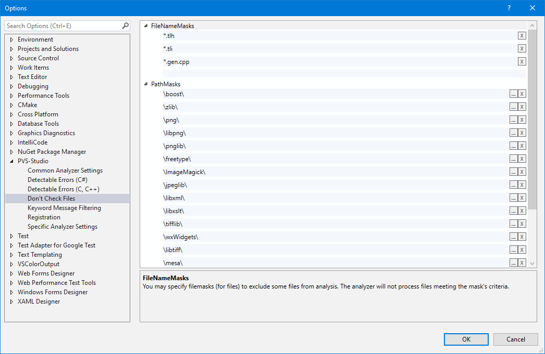The height and width of the screenshot is (354, 545).
Task: Select Don't Check Files page
Action: point(51,199)
